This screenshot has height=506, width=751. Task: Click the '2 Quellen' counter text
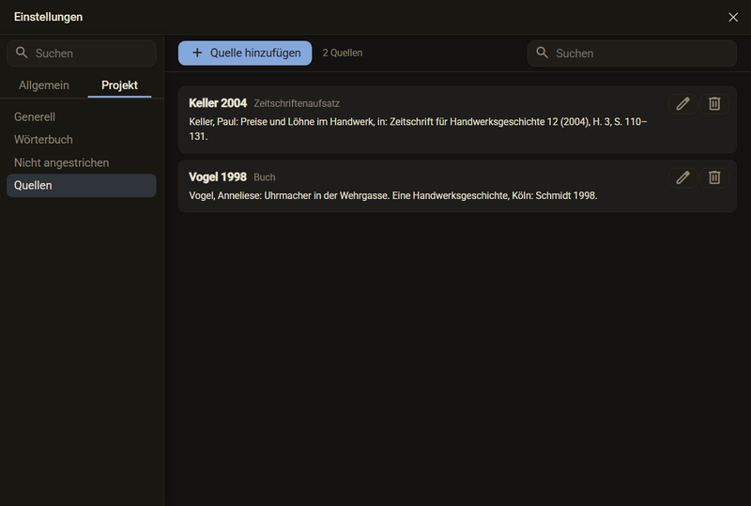coord(343,53)
